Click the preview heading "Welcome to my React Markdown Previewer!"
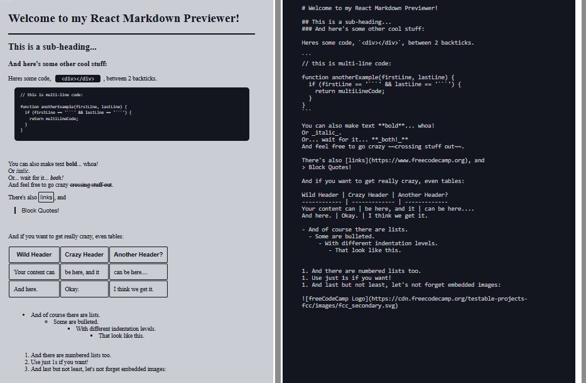This screenshot has width=586, height=383. pyautogui.click(x=124, y=18)
